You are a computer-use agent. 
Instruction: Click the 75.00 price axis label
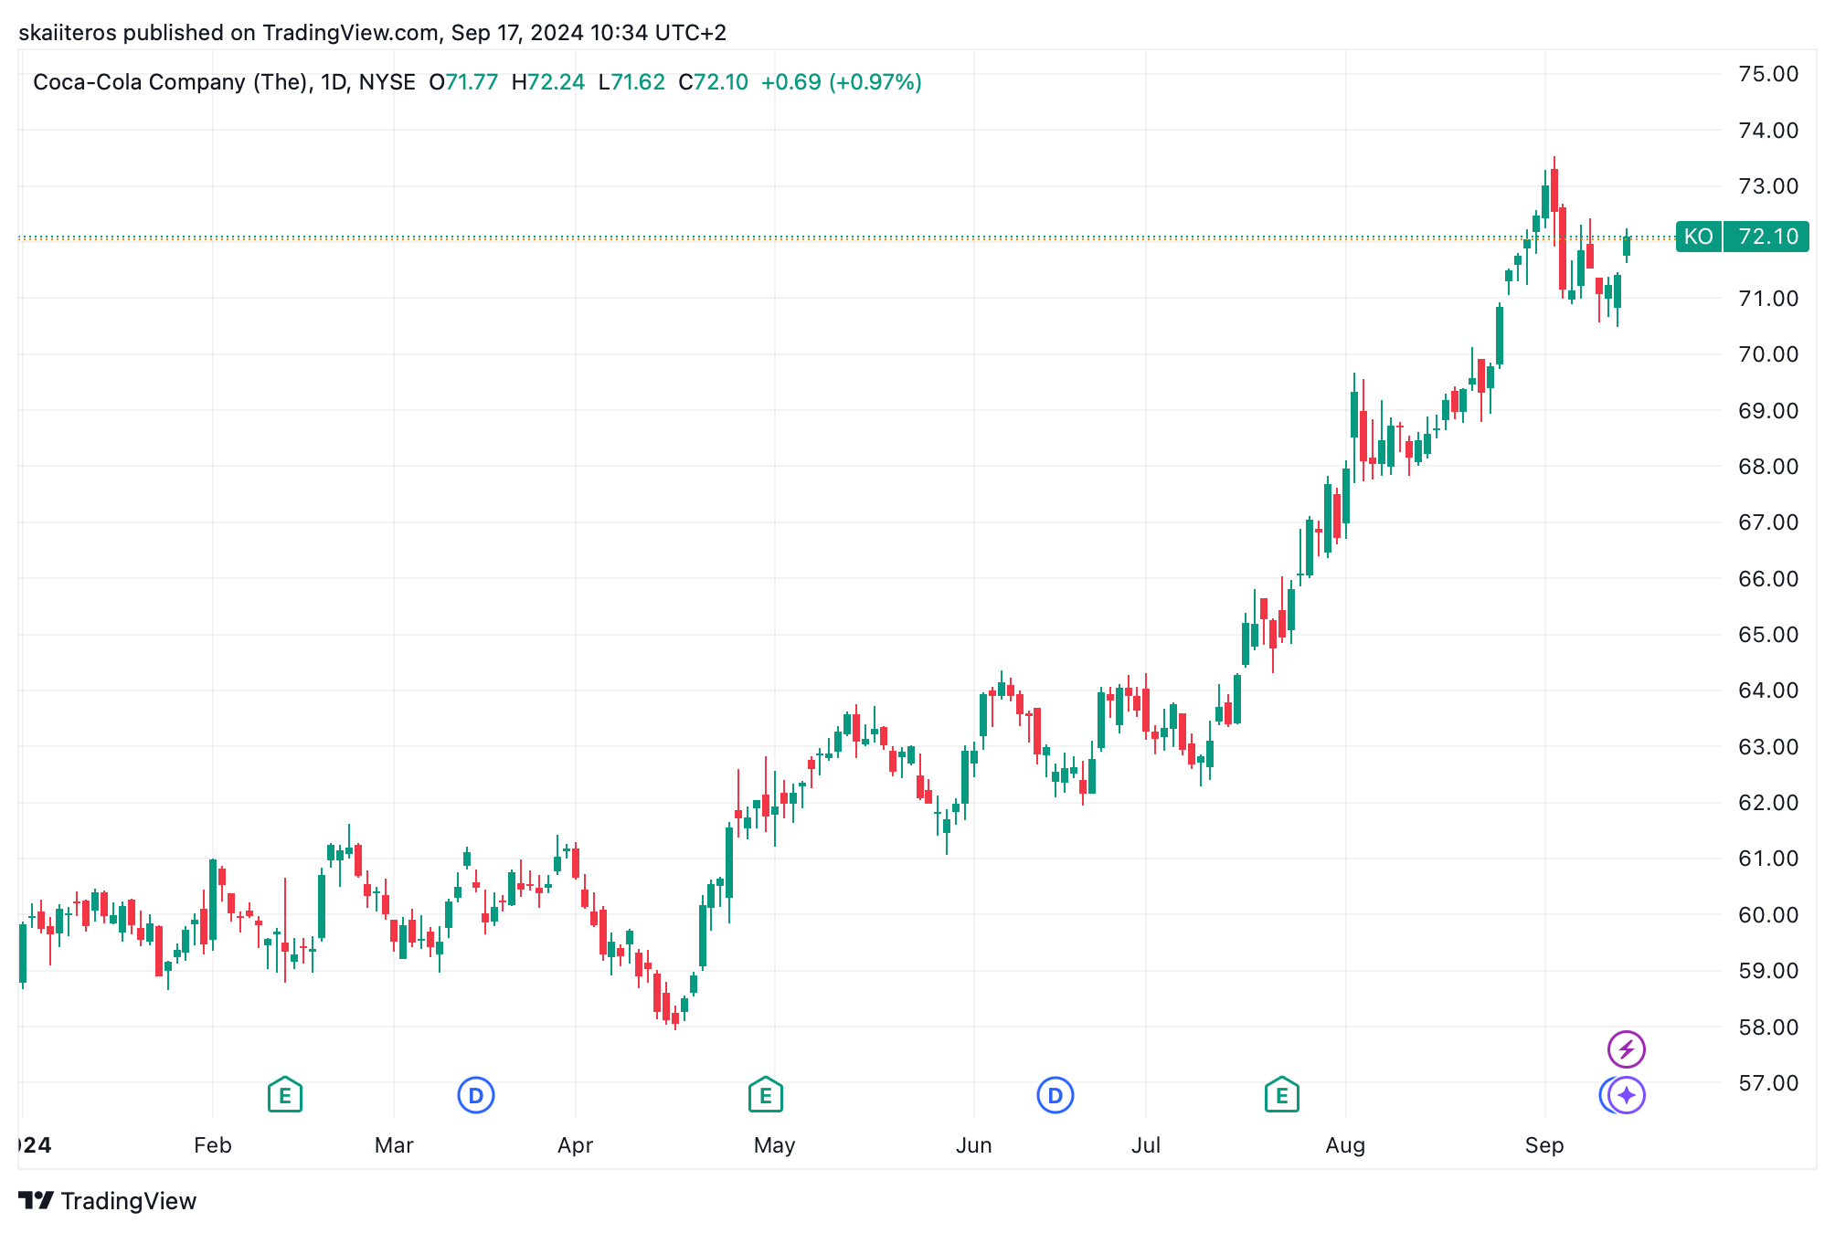[x=1768, y=74]
